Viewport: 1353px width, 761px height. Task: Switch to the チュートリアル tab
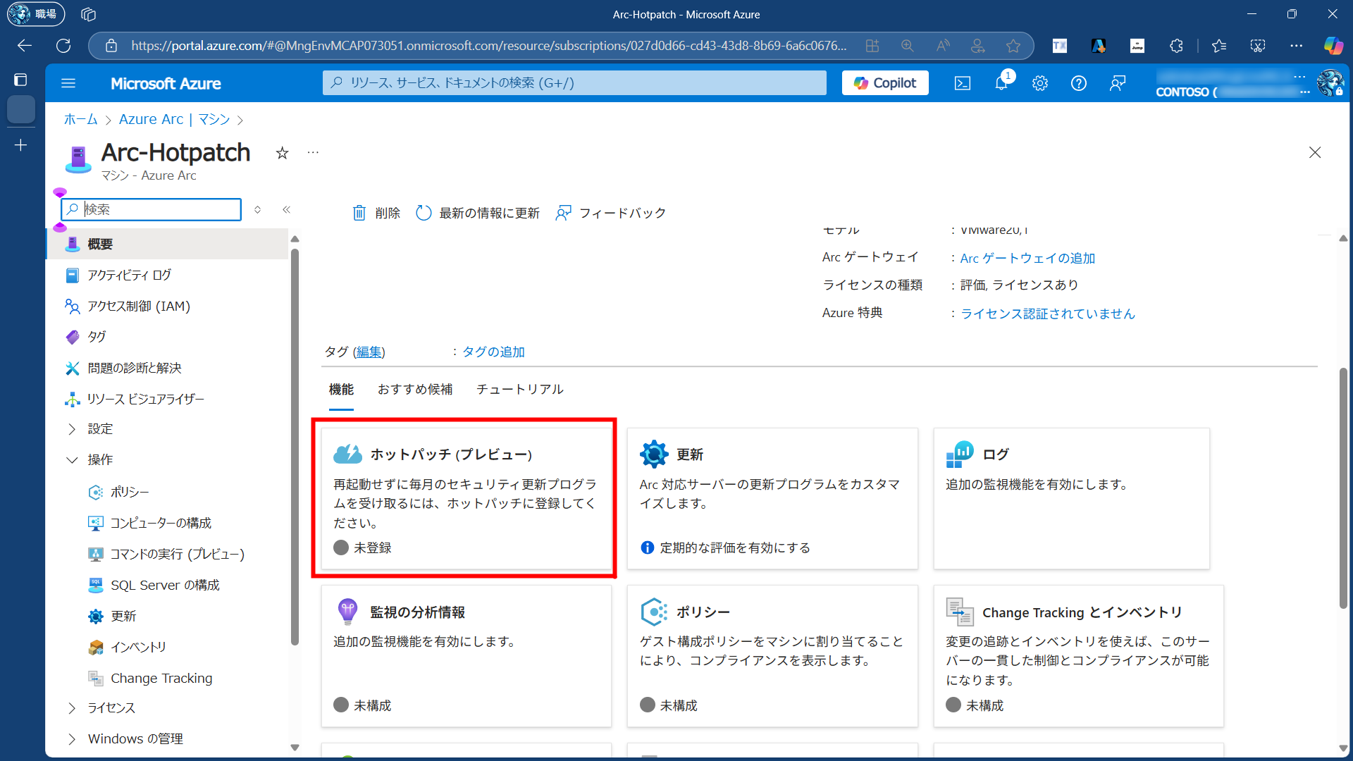click(520, 389)
